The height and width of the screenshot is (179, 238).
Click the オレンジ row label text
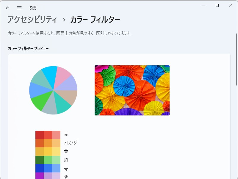tap(71, 143)
